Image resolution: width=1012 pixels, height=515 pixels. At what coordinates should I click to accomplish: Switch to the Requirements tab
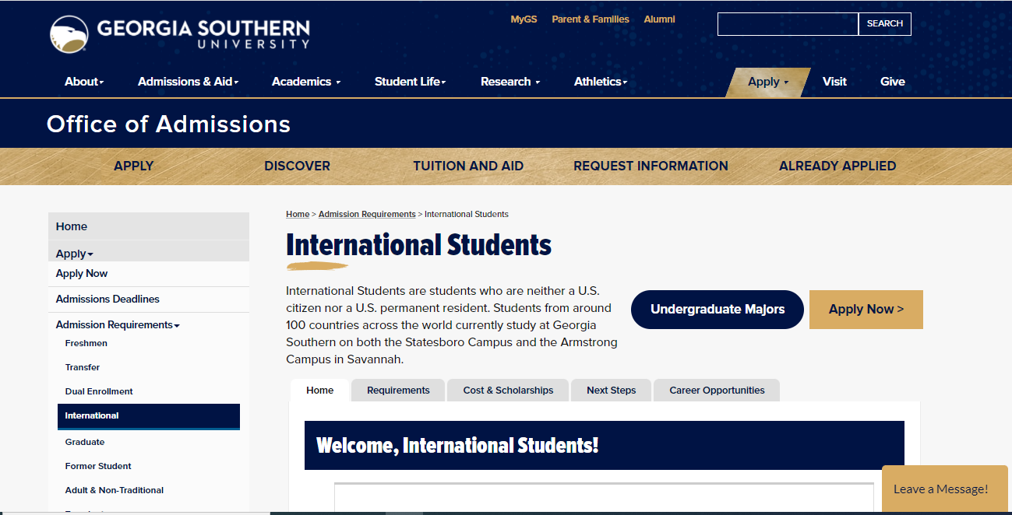point(398,391)
